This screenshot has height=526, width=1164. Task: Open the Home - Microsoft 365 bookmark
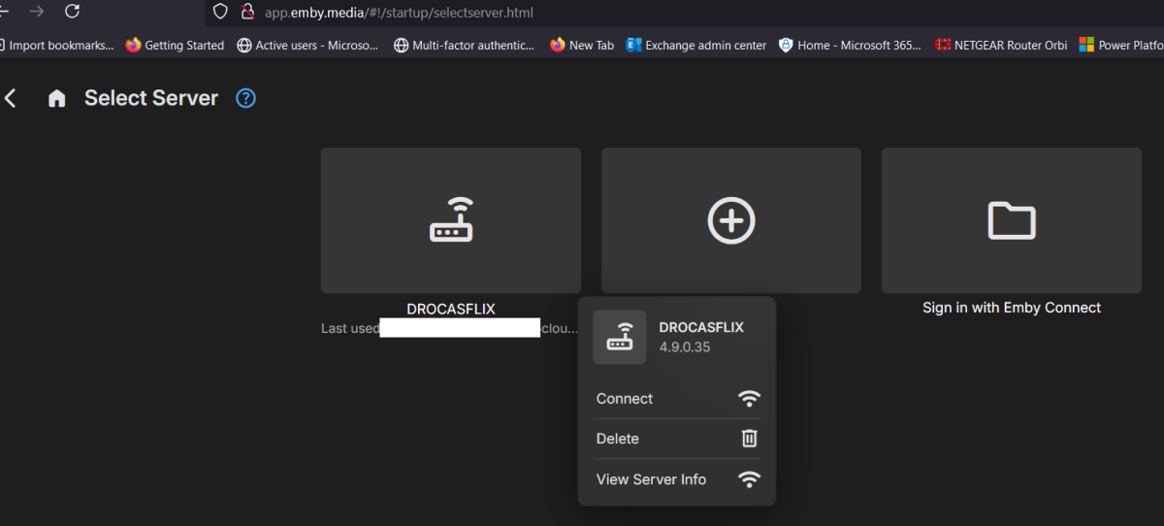pos(850,45)
